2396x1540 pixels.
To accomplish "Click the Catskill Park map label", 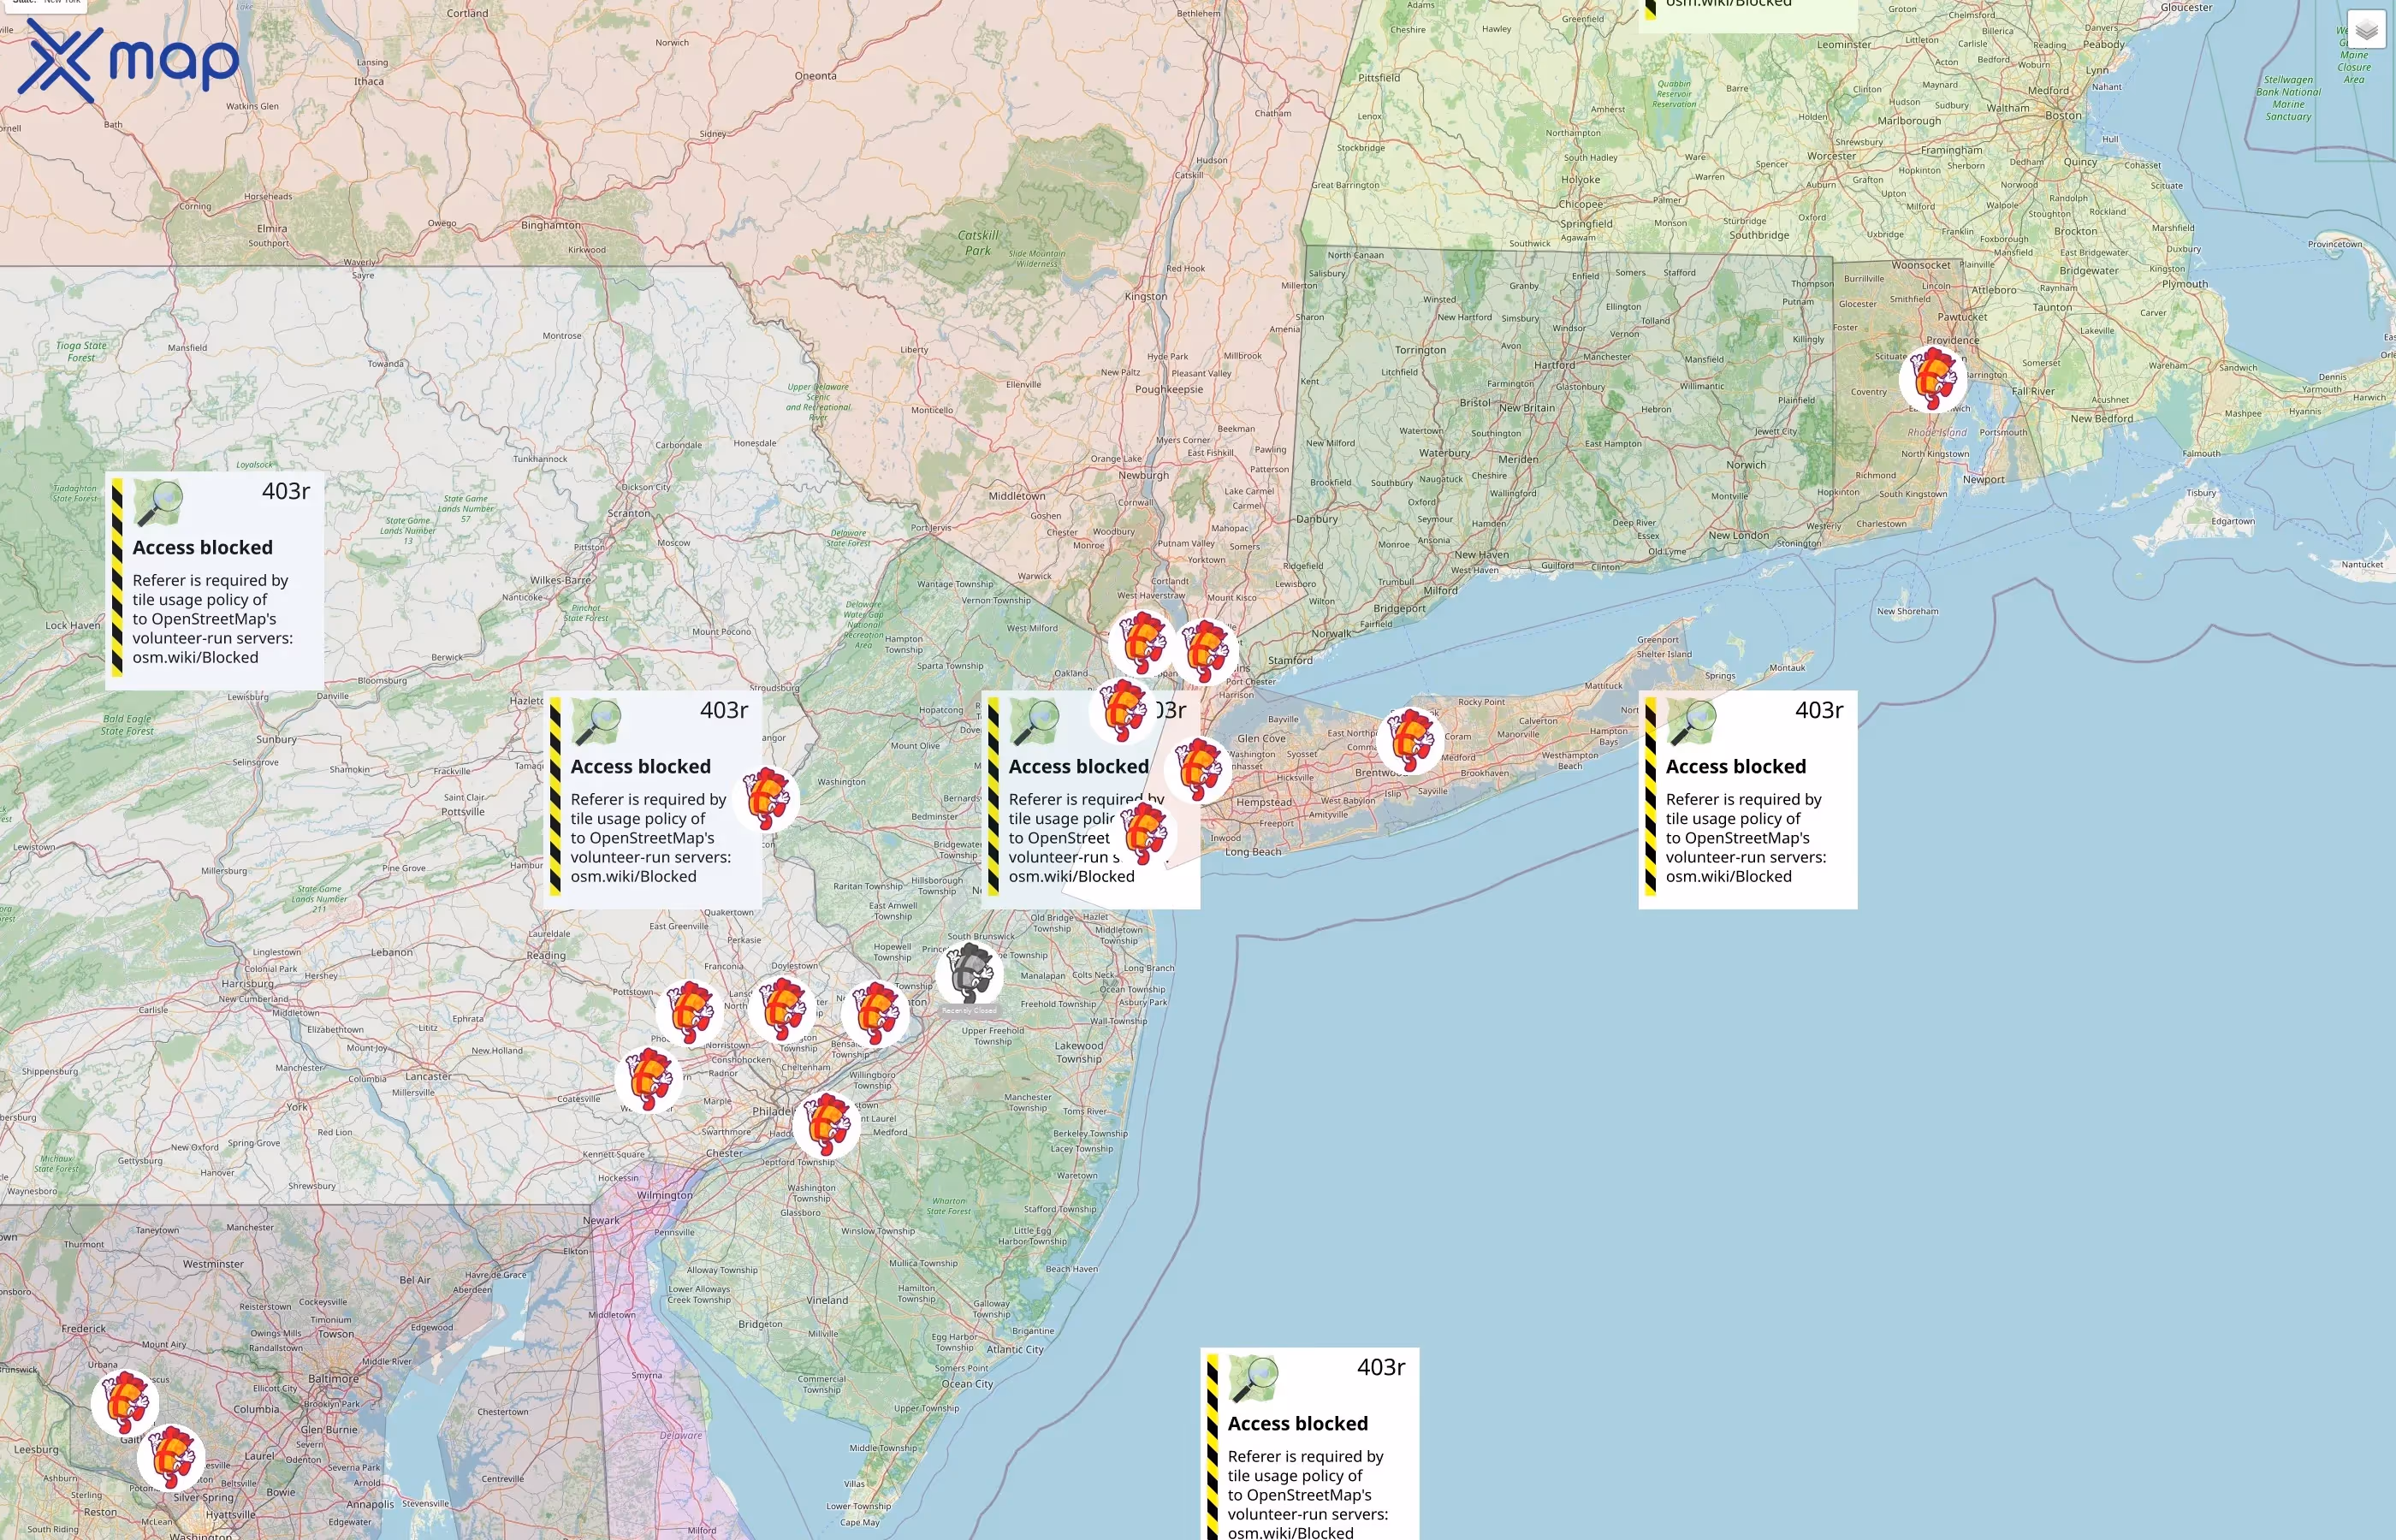I will [978, 243].
